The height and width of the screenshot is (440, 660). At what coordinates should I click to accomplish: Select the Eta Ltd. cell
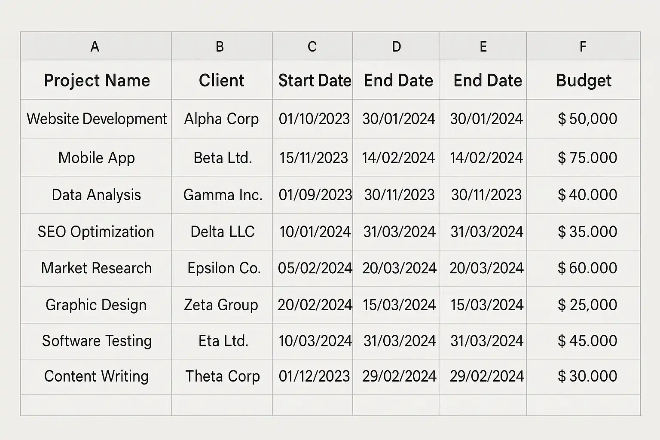(222, 341)
